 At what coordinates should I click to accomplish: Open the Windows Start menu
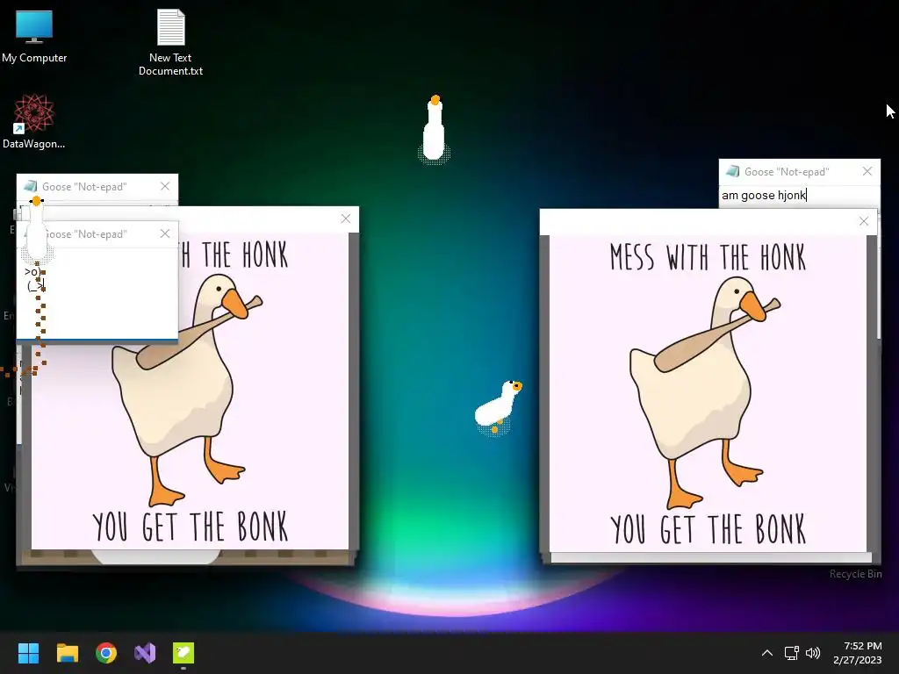28,653
